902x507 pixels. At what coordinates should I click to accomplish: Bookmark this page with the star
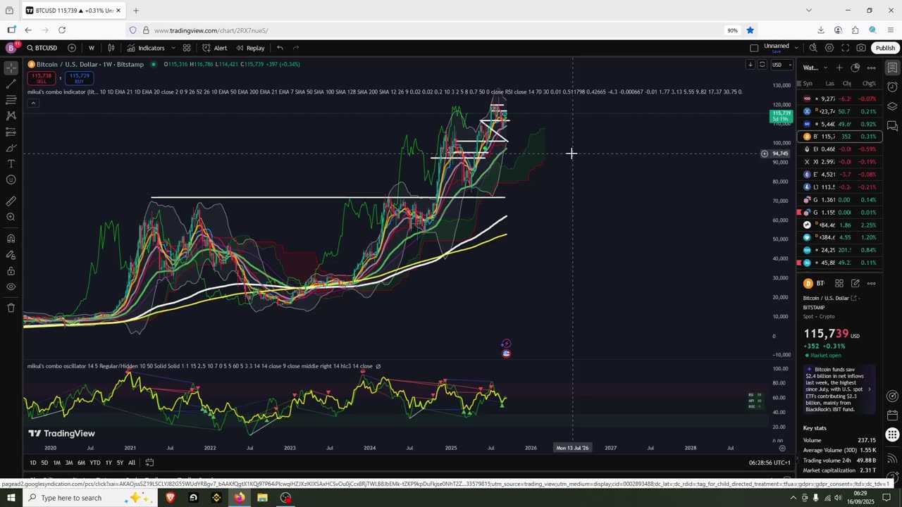pos(750,30)
